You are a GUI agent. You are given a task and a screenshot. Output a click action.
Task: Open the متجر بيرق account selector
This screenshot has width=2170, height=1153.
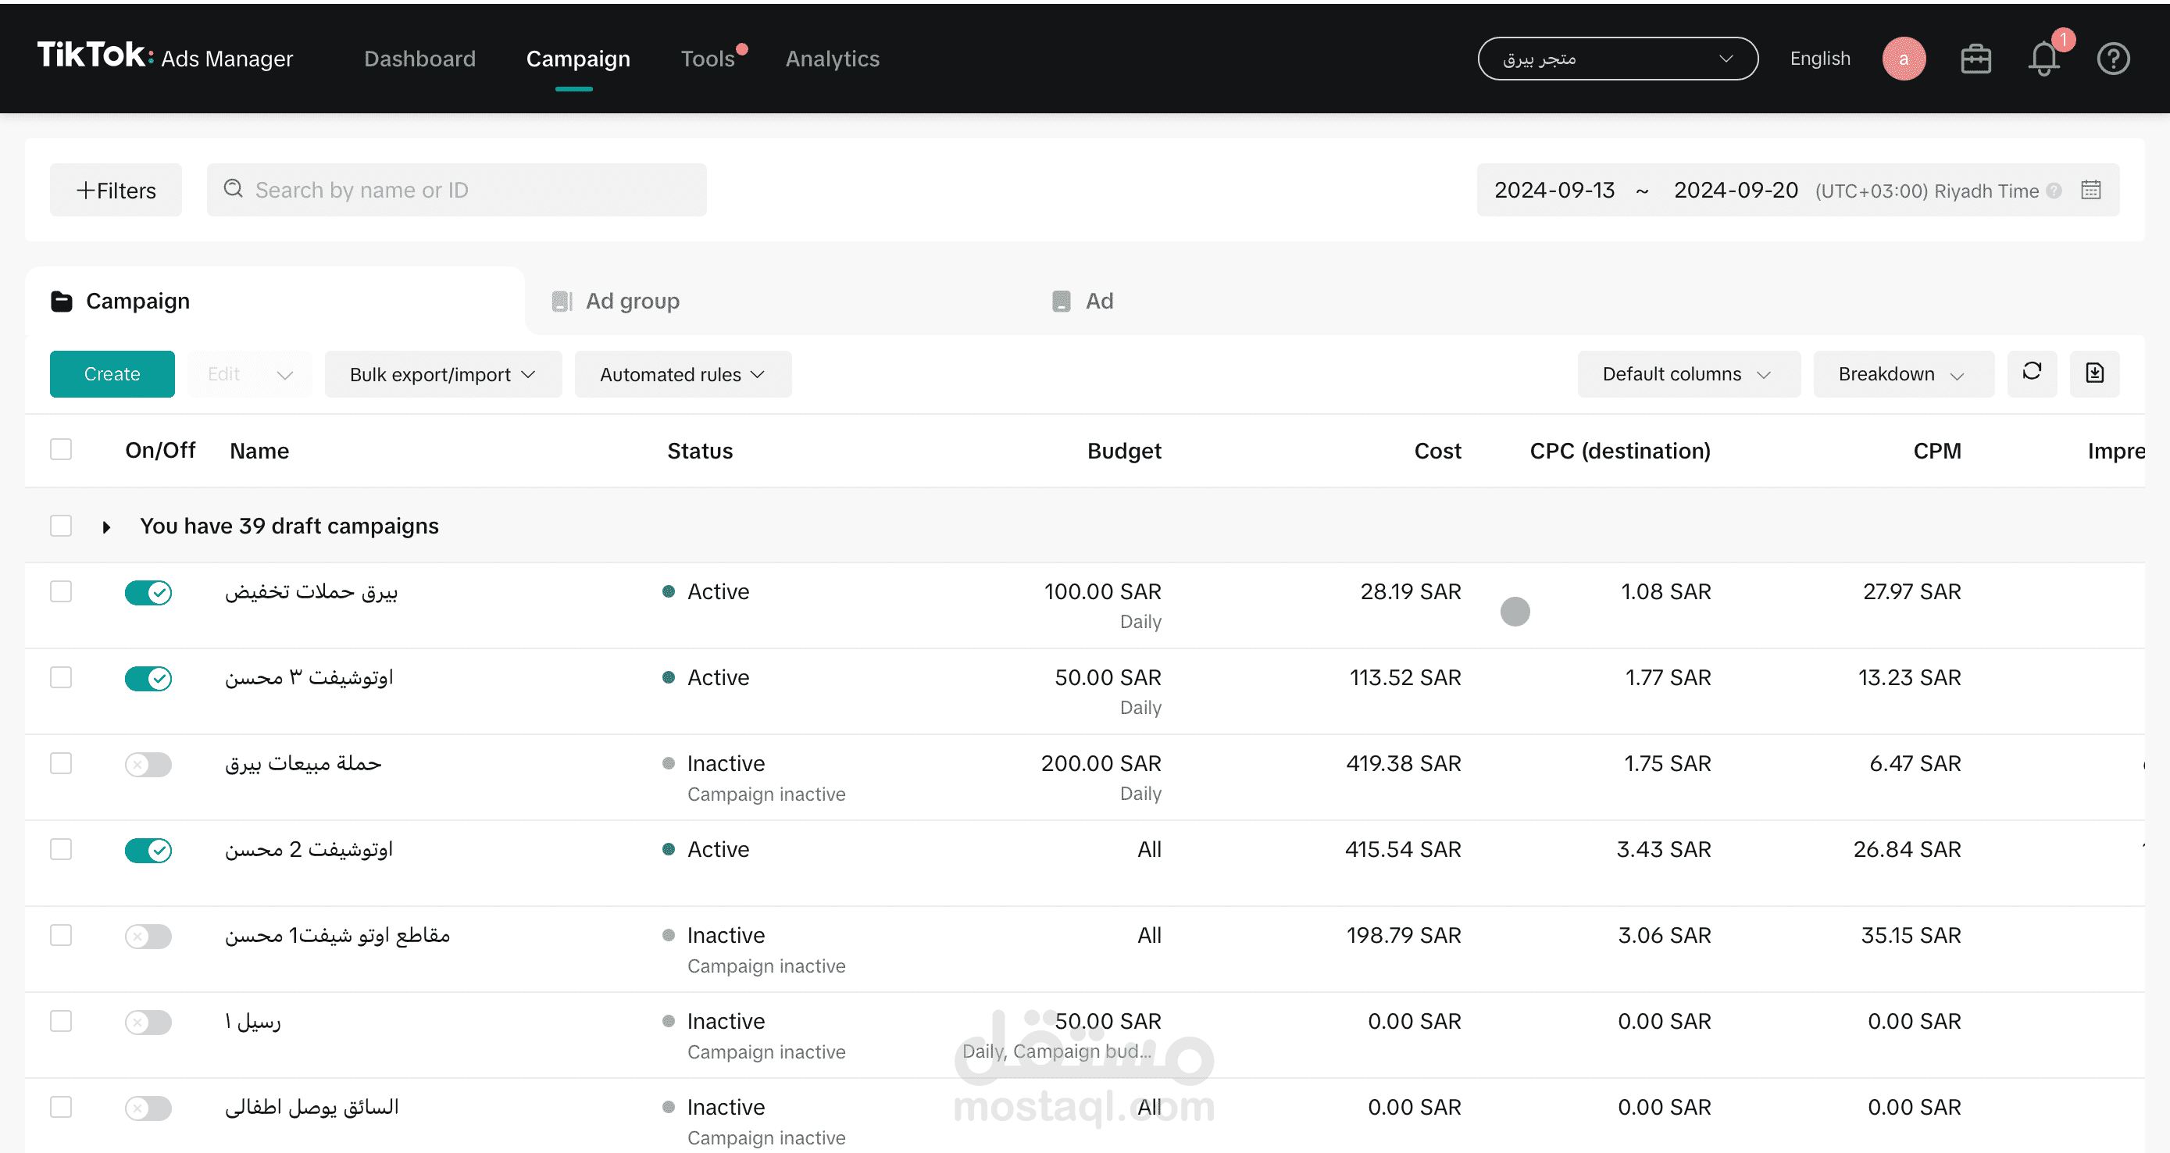click(x=1618, y=59)
